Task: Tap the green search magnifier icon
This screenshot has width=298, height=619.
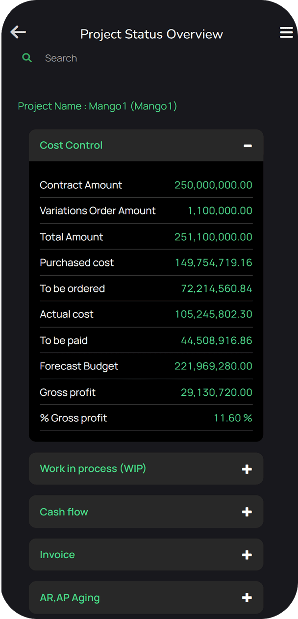Action: (x=27, y=58)
